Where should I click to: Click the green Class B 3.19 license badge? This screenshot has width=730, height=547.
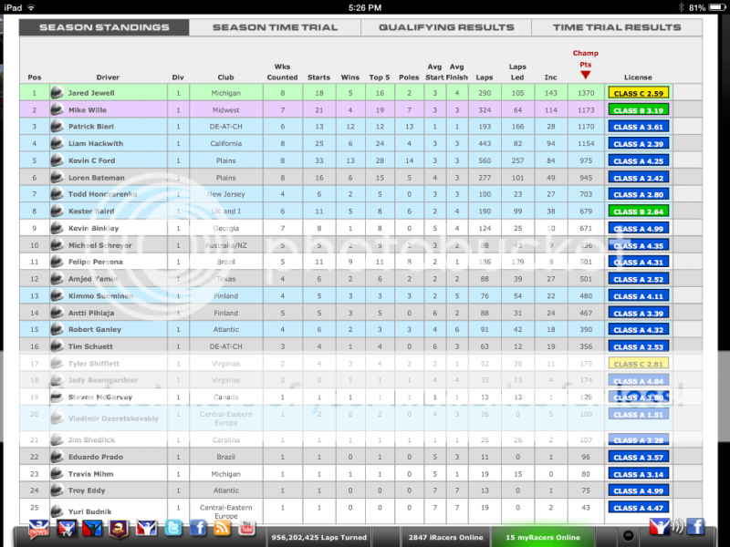(638, 109)
